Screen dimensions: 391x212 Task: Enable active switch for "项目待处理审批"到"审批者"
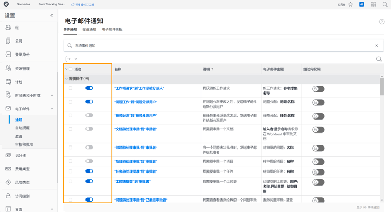tap(89, 161)
